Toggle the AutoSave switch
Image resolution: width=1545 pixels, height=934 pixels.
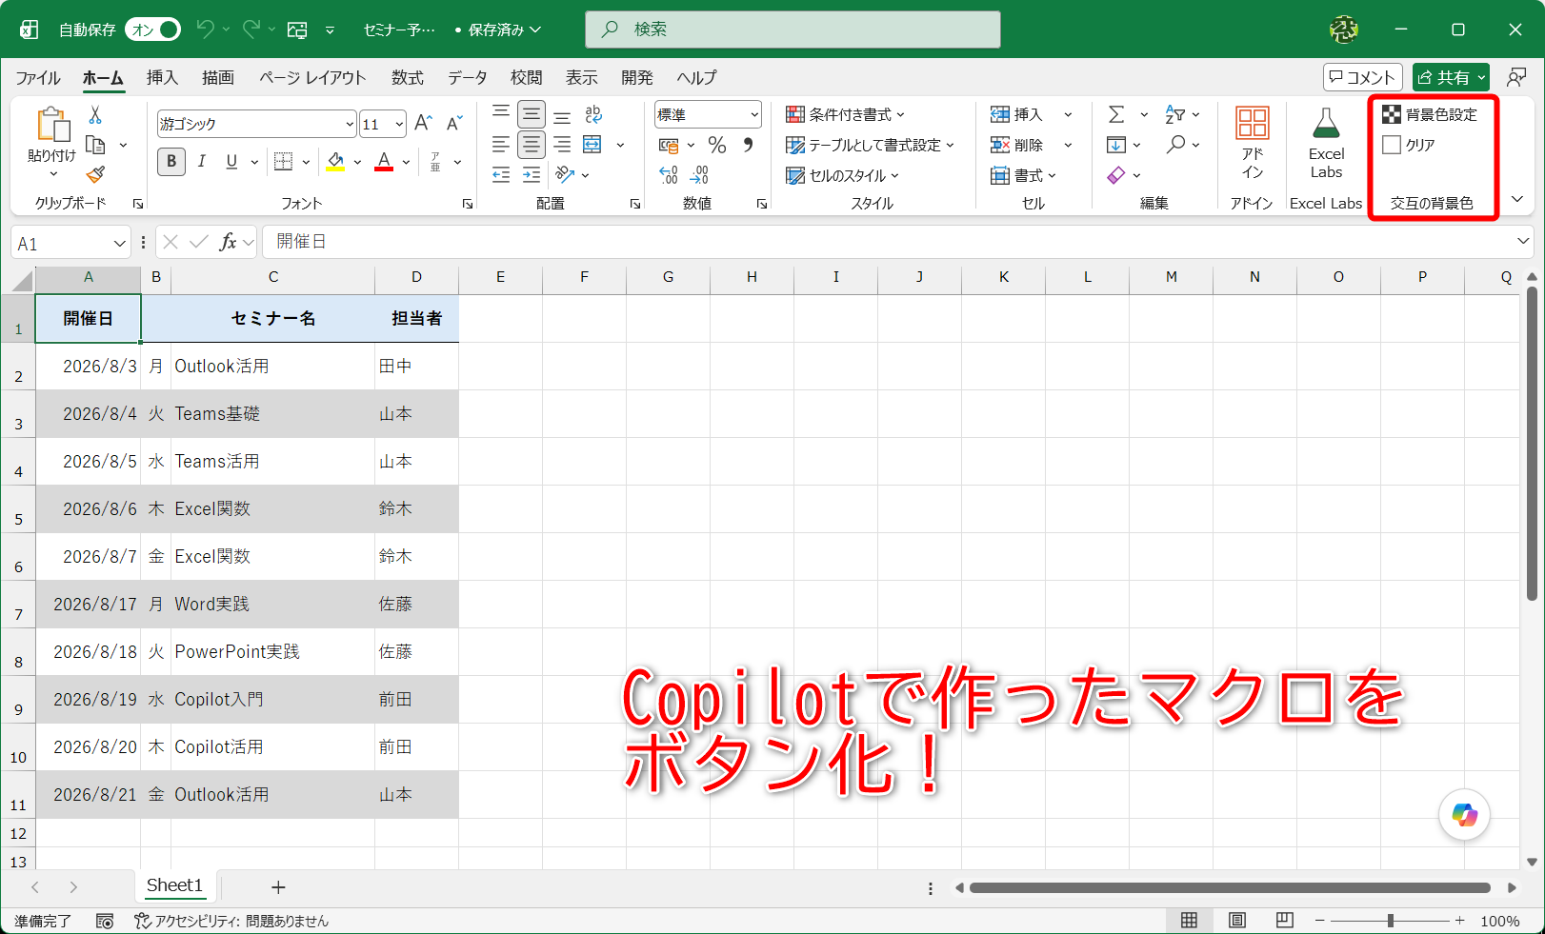152,30
